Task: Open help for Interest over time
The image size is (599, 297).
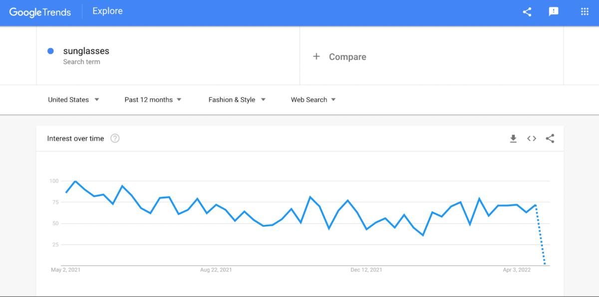Action: pyautogui.click(x=115, y=139)
